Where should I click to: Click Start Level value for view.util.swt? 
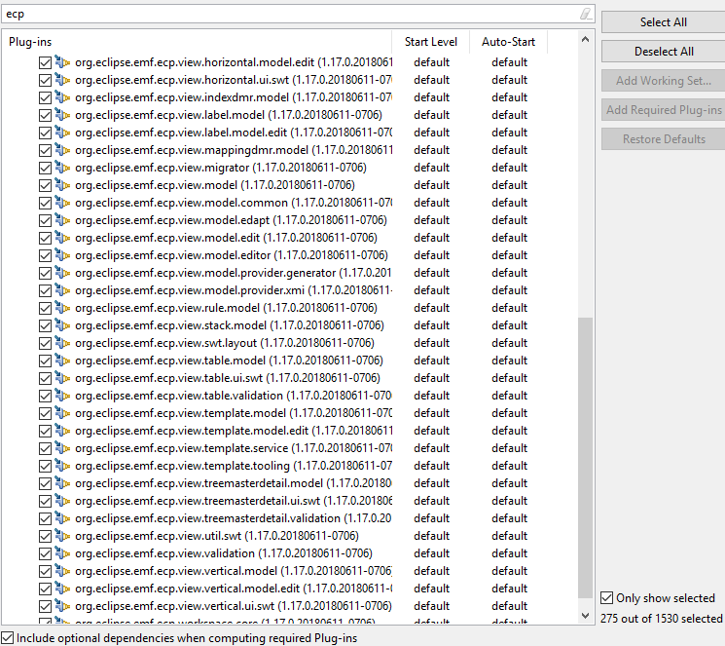coord(431,536)
